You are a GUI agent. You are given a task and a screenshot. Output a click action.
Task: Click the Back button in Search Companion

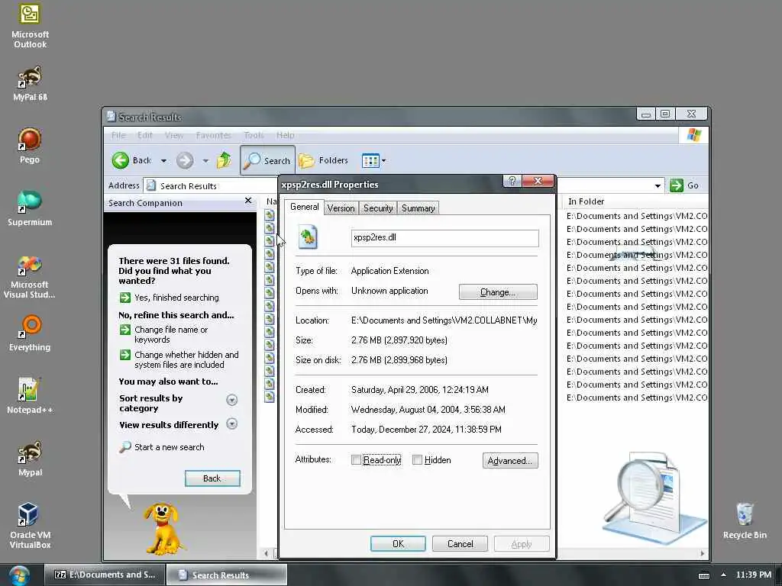point(212,478)
